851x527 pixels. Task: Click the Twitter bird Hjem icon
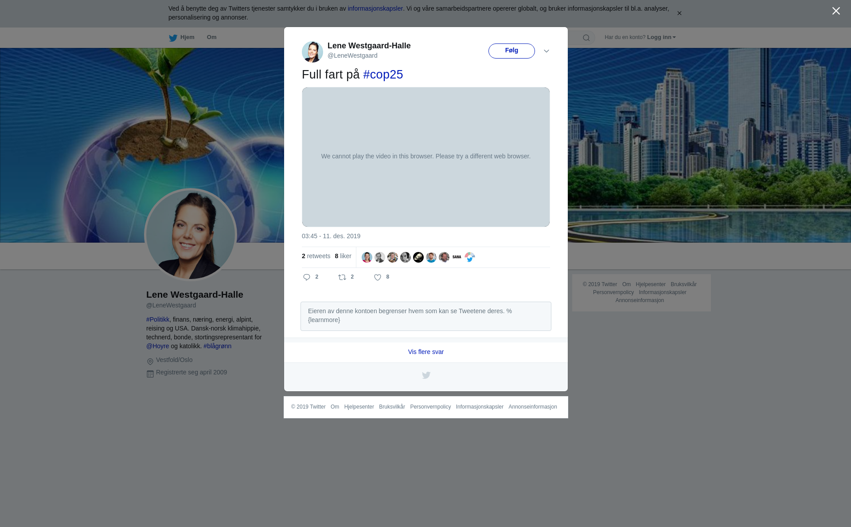point(173,38)
